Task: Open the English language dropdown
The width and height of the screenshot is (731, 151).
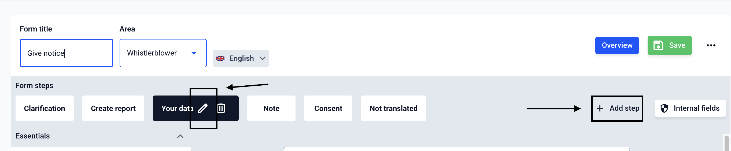Action: [241, 58]
